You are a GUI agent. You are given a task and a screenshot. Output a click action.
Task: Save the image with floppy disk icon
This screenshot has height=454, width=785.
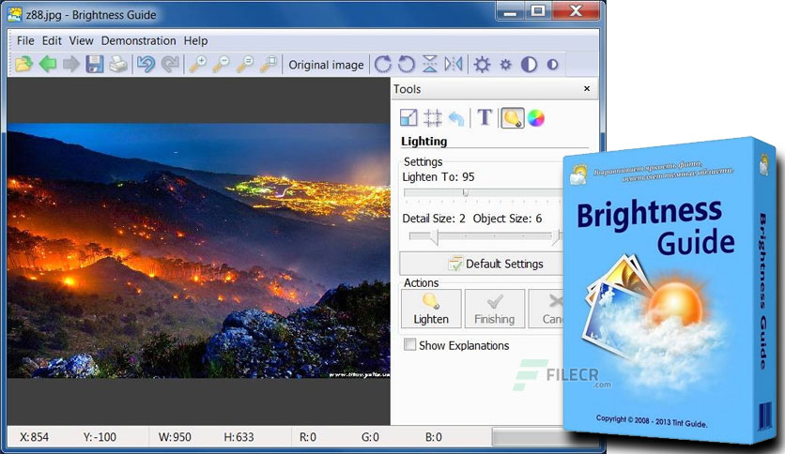95,64
